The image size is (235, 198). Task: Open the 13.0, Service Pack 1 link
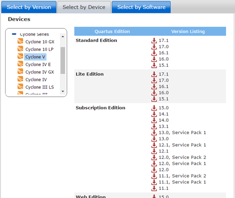[182, 133]
